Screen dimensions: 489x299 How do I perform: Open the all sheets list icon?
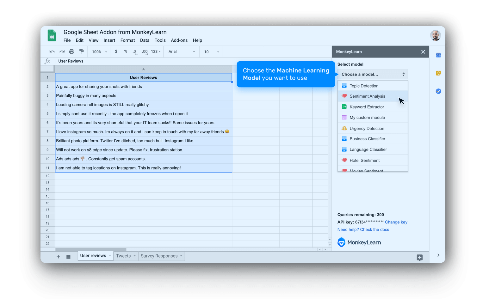(68, 257)
